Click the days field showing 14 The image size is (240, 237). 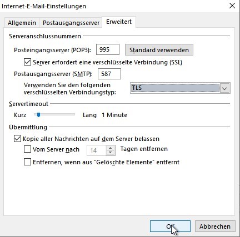point(97,150)
